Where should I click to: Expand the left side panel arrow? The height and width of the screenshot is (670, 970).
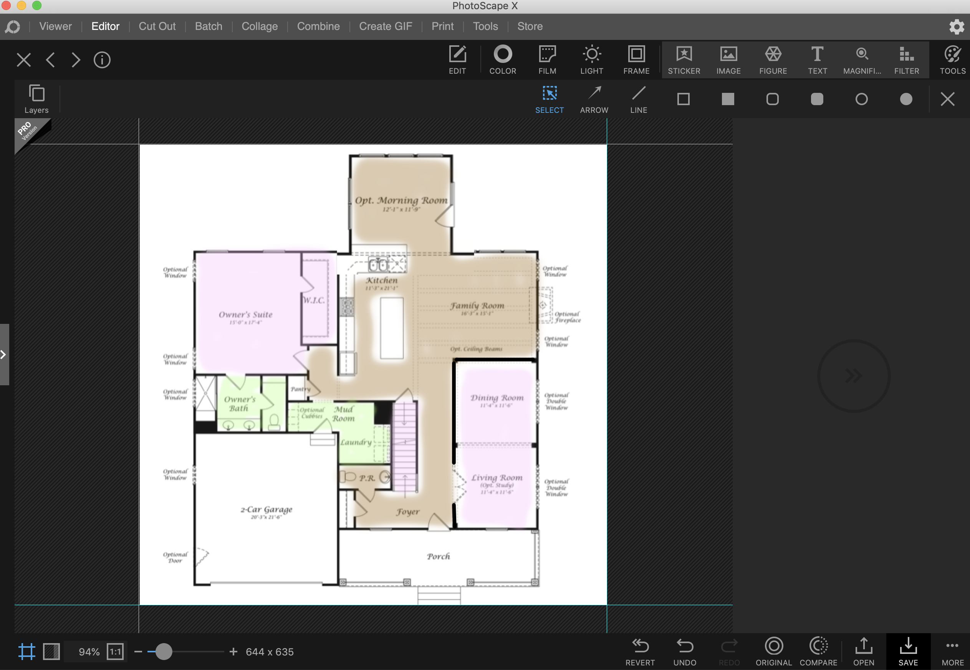(4, 354)
